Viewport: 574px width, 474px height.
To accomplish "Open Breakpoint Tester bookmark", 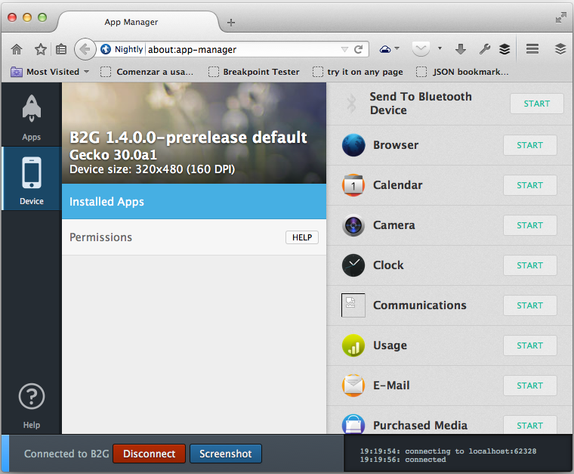I will tap(254, 72).
